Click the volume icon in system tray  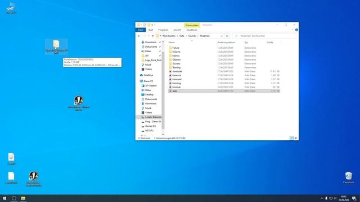(335, 198)
